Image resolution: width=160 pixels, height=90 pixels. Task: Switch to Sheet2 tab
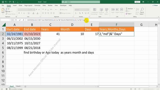tap(18, 86)
